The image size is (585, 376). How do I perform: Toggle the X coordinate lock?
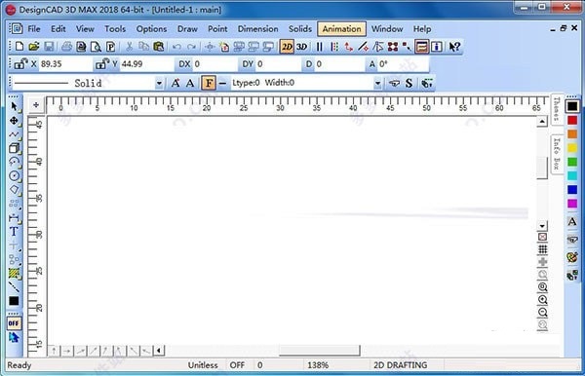click(20, 64)
